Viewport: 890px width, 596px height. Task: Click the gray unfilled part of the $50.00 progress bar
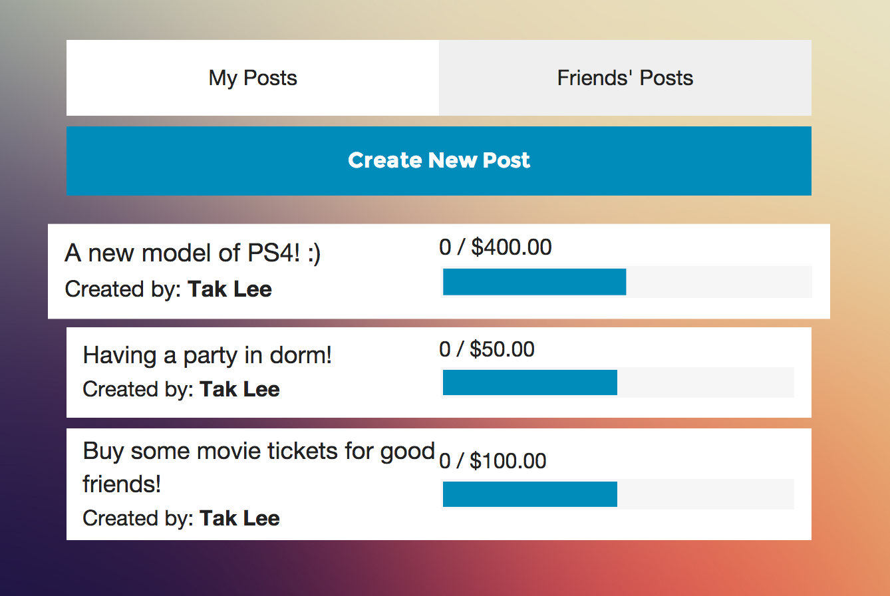tap(705, 383)
